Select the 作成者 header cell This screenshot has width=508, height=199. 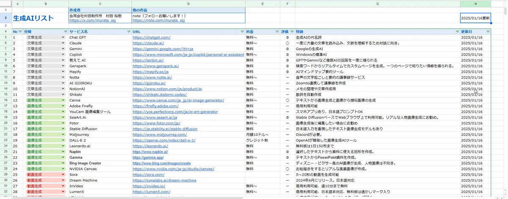pos(100,10)
